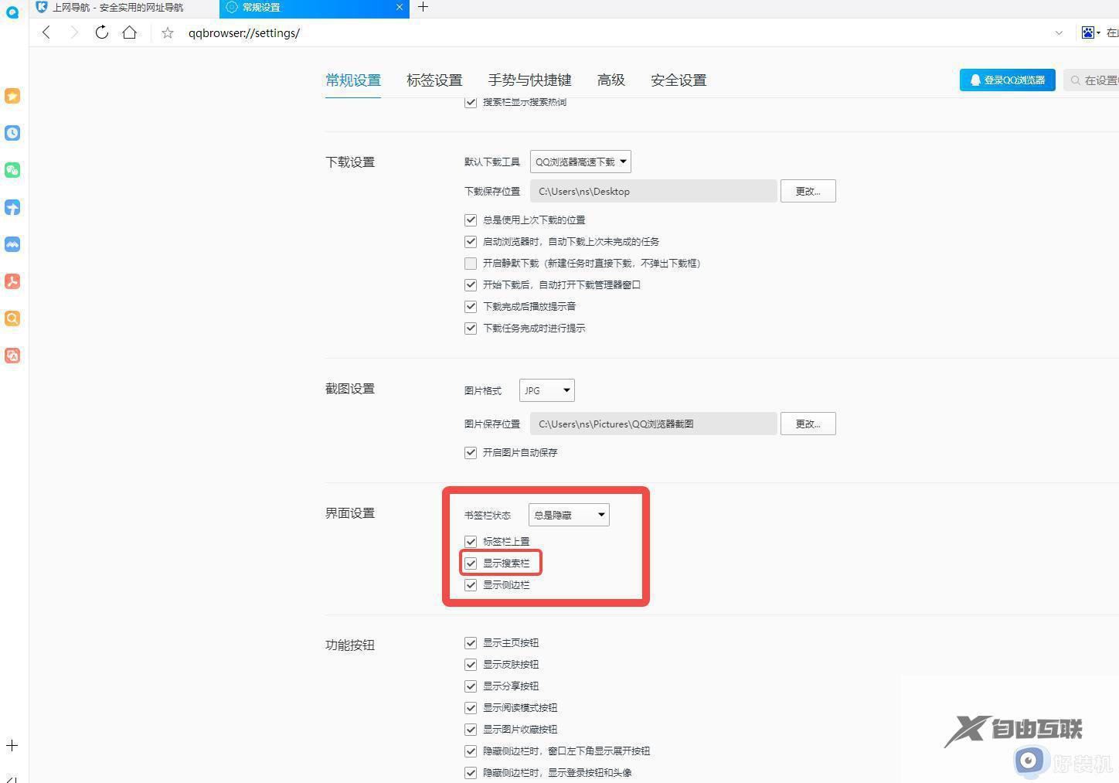1119x783 pixels.
Task: Toggle 搜索栏显示搜索热词 checkbox
Action: click(x=471, y=103)
